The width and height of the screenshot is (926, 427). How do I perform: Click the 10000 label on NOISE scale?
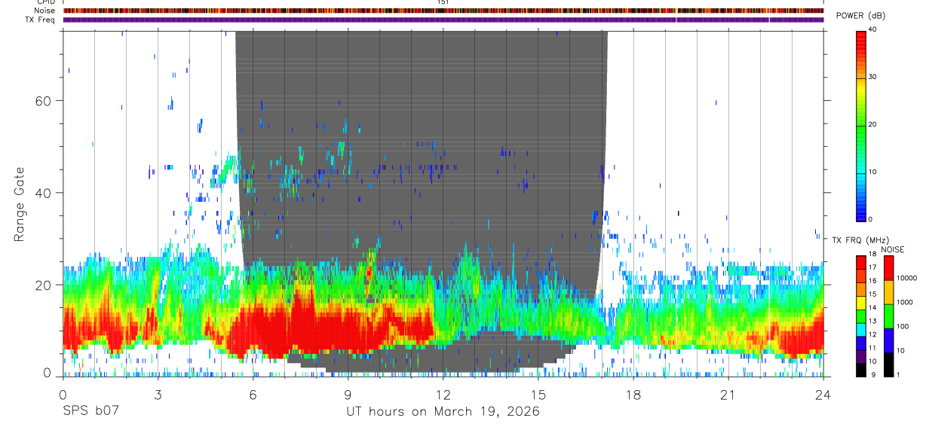(907, 278)
